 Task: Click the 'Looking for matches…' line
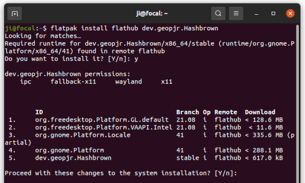click(43, 36)
